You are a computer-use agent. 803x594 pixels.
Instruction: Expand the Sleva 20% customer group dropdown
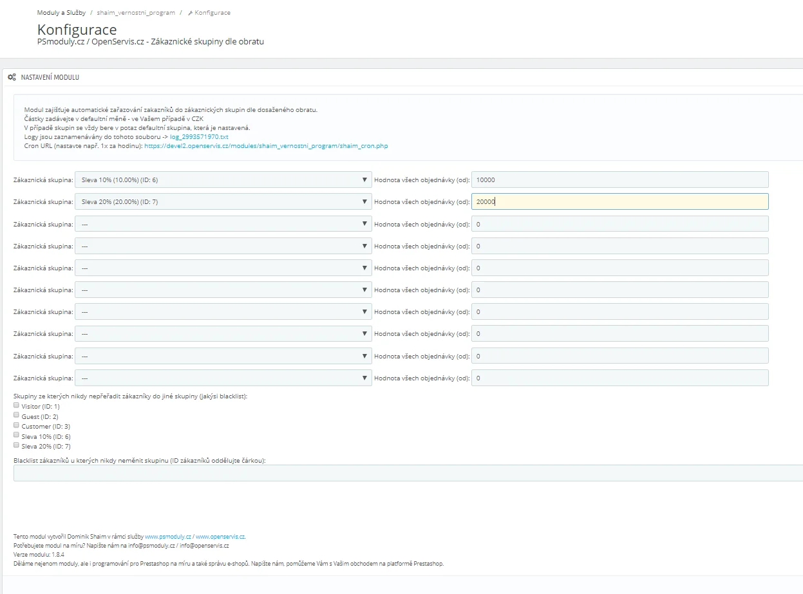[x=223, y=201]
